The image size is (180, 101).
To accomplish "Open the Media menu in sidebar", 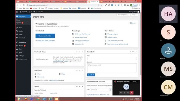I will coord(21,31).
